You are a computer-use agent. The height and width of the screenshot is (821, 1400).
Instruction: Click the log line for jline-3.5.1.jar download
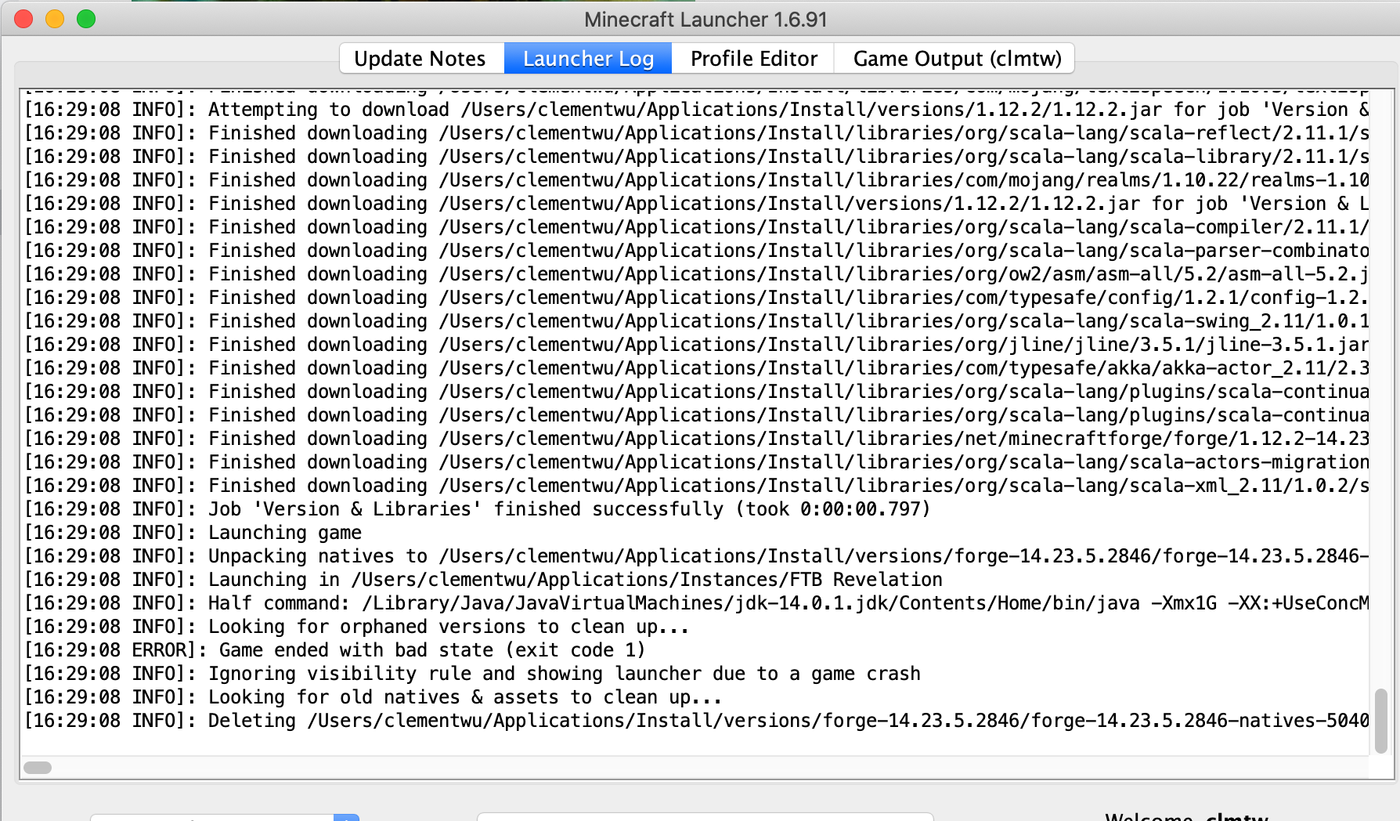697,345
